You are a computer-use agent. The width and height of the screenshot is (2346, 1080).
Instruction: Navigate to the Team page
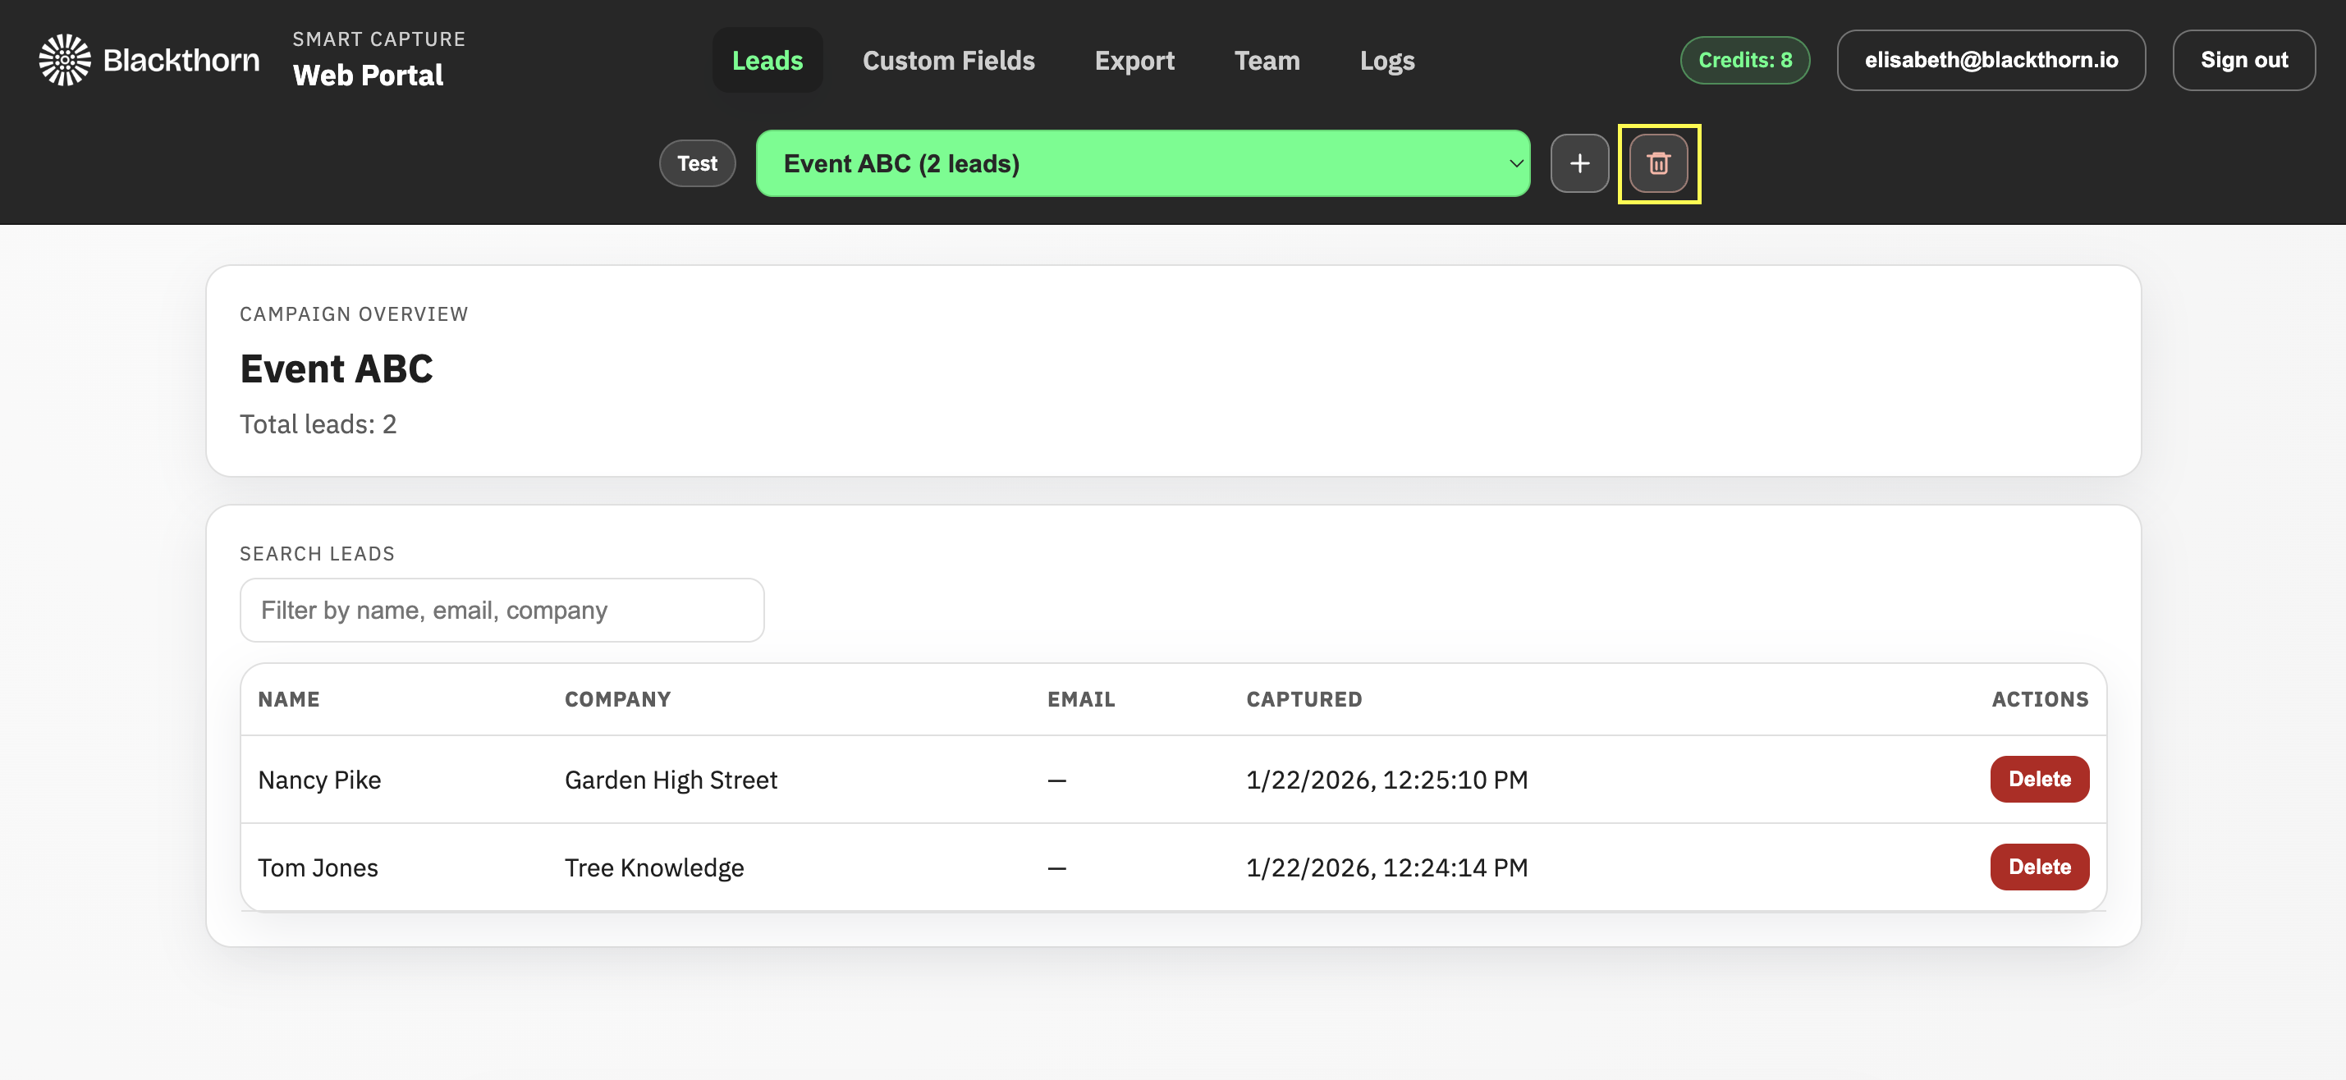[1267, 60]
